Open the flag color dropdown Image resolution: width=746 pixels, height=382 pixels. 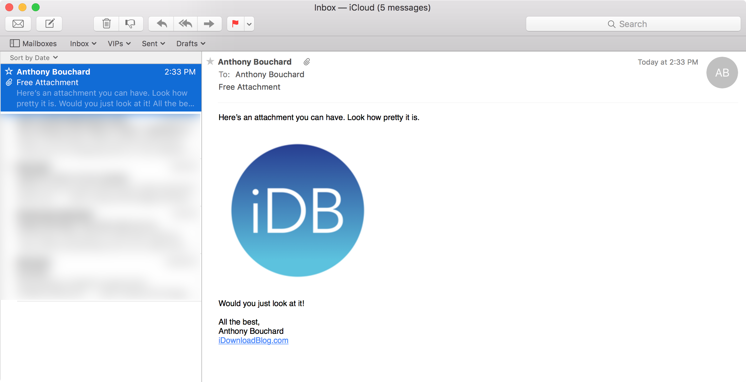tap(249, 23)
